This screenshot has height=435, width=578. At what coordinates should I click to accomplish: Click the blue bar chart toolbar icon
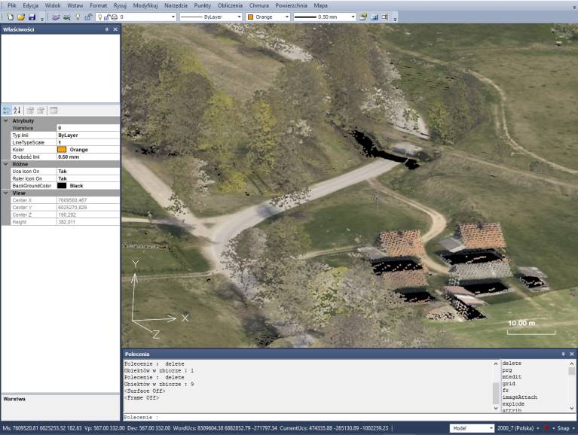click(374, 17)
